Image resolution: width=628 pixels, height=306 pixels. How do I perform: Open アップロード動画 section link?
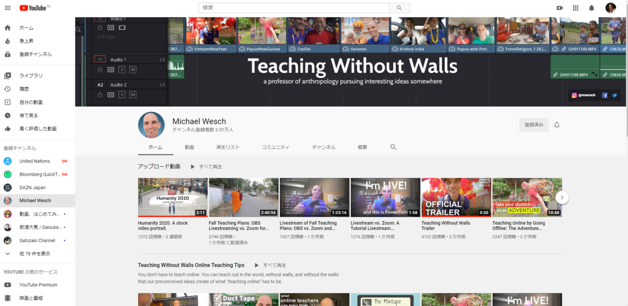click(159, 166)
